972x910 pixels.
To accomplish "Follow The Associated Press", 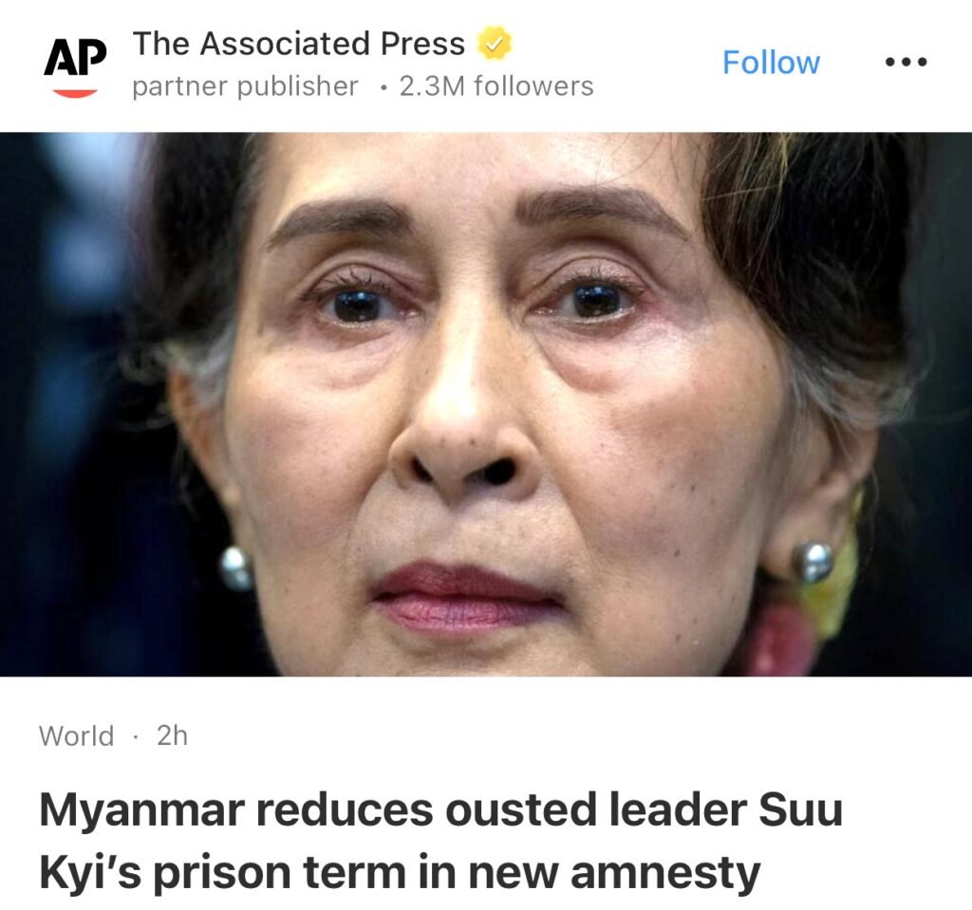I will tap(771, 63).
